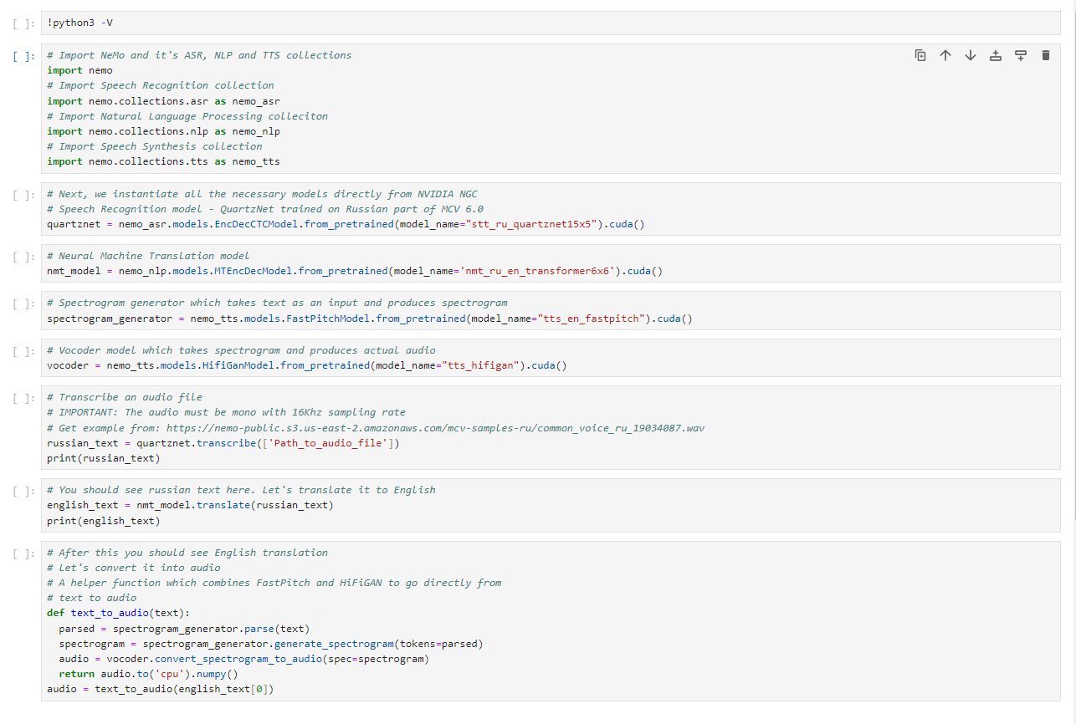Select the prompt beside nmt_model cell
The height and width of the screenshot is (724, 1076).
click(x=24, y=257)
